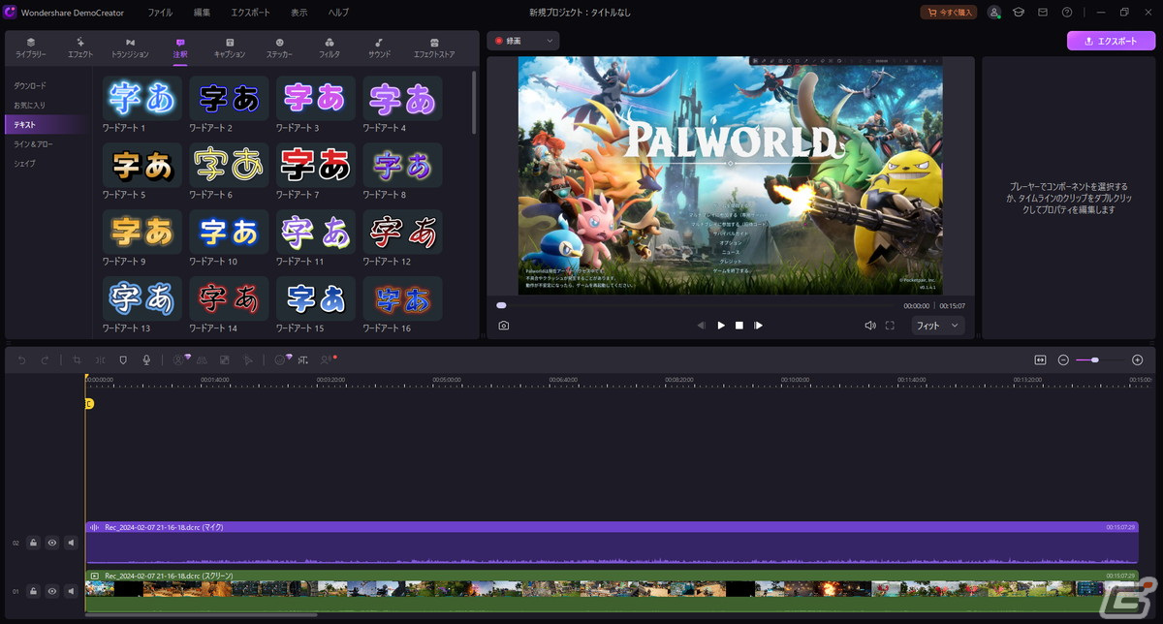
Task: Switch to the フィルタ tab
Action: coord(330,48)
